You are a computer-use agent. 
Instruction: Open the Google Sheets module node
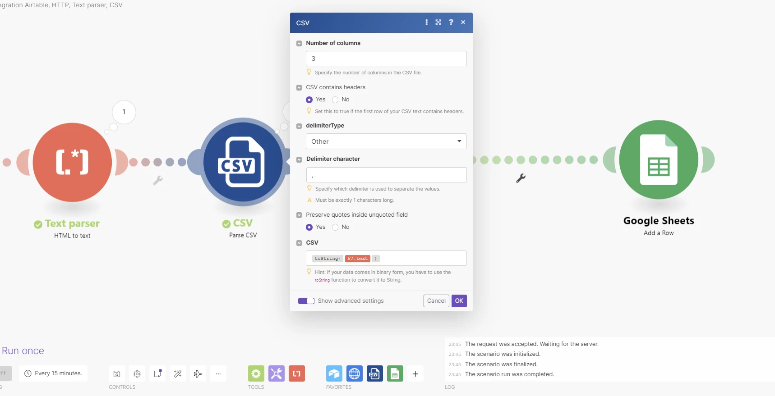(659, 159)
